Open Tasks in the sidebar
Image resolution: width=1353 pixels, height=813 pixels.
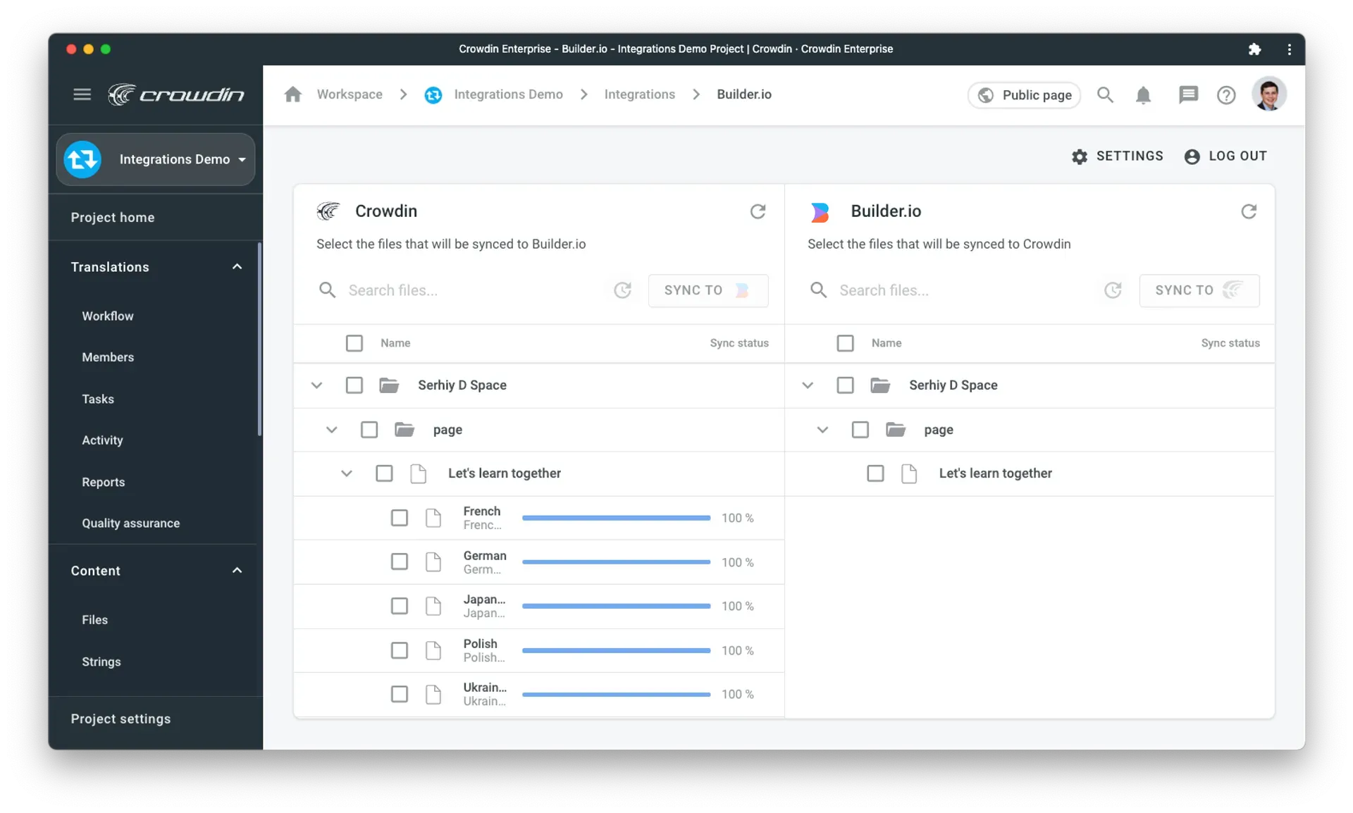[98, 399]
